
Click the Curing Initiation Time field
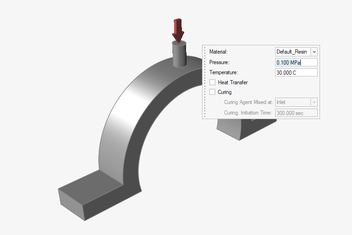tap(296, 113)
